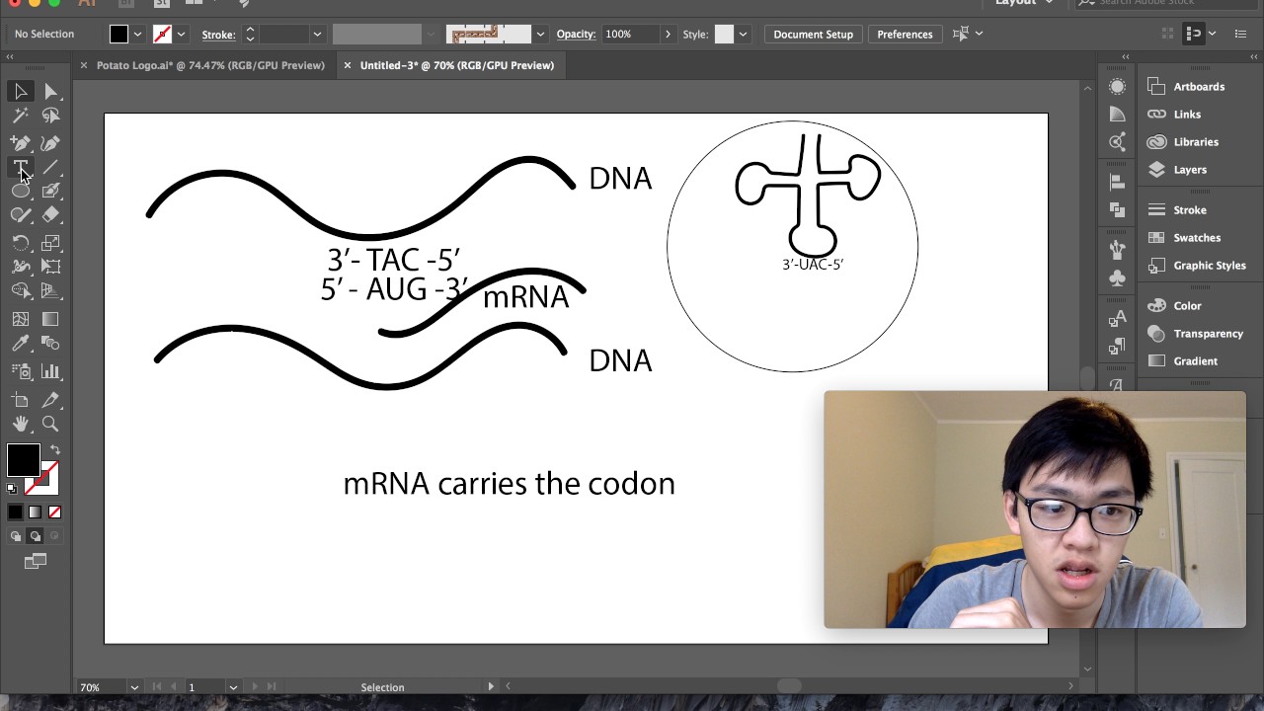The image size is (1264, 711).
Task: Open brush definition dropdown
Action: pos(539,35)
